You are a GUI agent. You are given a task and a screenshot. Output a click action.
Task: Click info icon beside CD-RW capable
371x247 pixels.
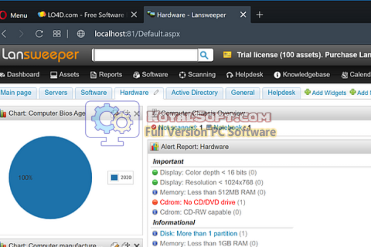point(155,212)
